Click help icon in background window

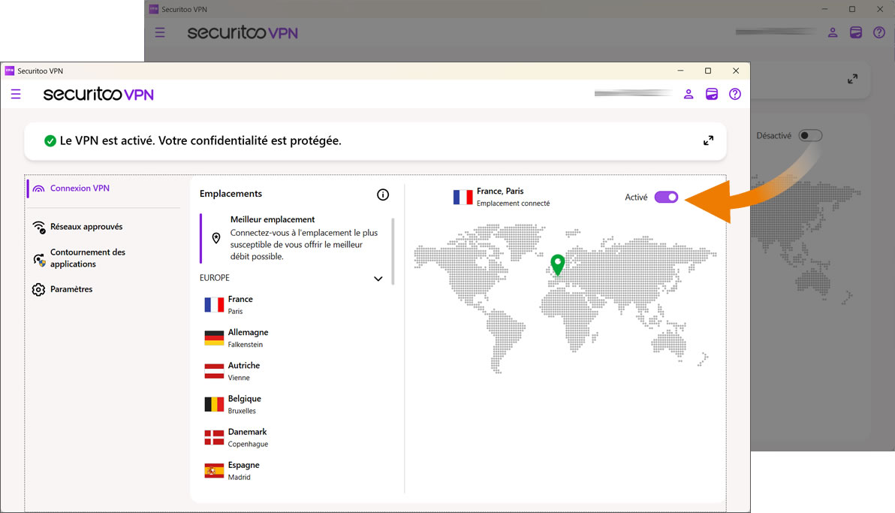879,32
